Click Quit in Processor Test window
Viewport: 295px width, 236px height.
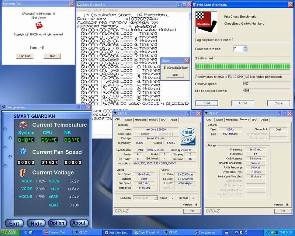tap(52, 56)
